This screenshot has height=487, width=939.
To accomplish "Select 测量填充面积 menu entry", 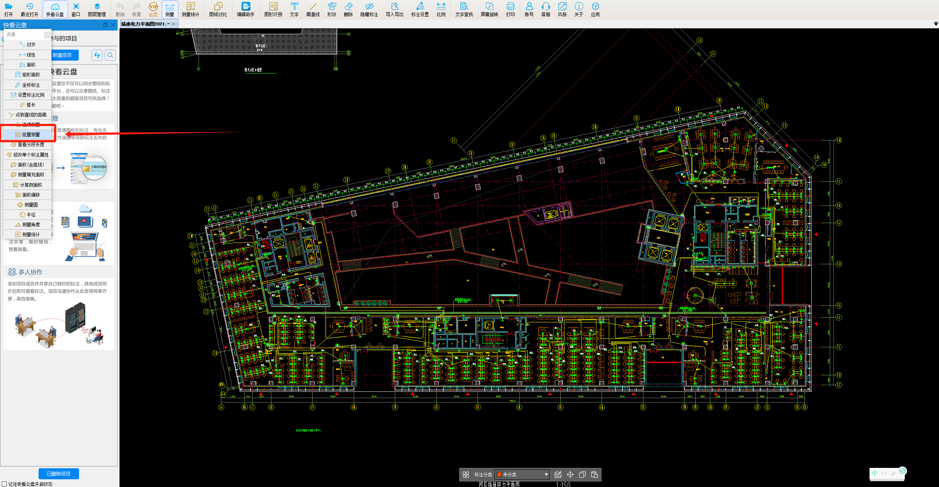I will click(28, 175).
